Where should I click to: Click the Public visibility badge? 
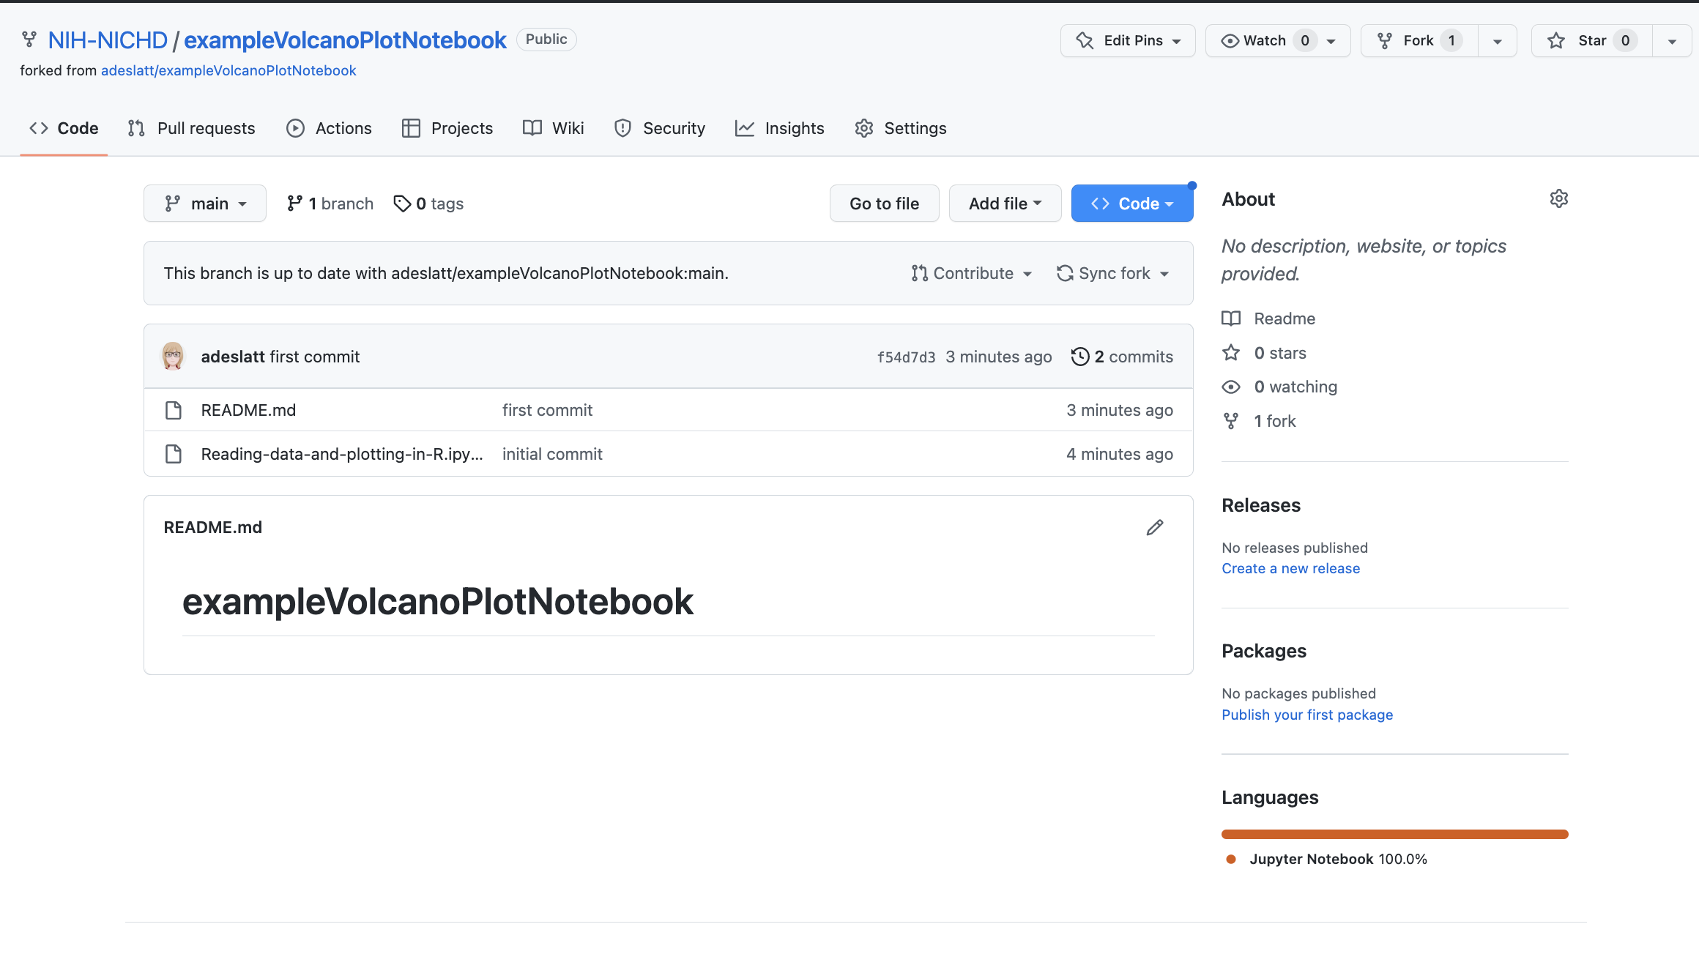(x=546, y=40)
